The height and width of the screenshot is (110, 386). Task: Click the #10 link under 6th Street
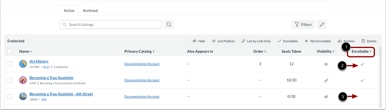tap(44, 99)
